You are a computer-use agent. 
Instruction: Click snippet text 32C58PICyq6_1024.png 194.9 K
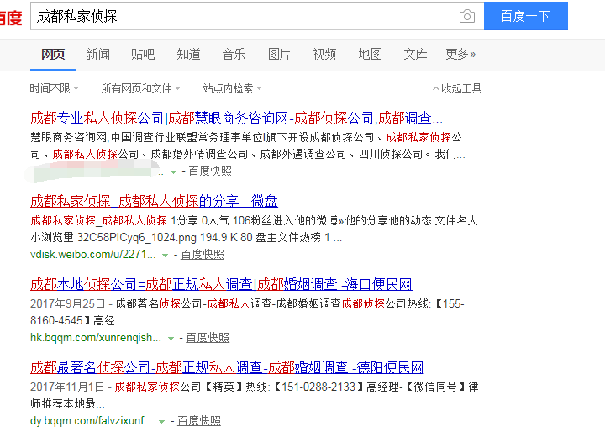[165, 237]
